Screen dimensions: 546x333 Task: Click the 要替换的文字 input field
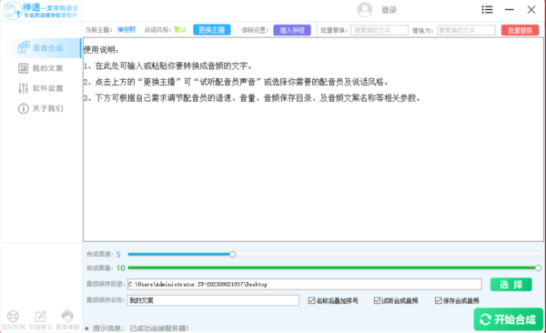coord(466,30)
